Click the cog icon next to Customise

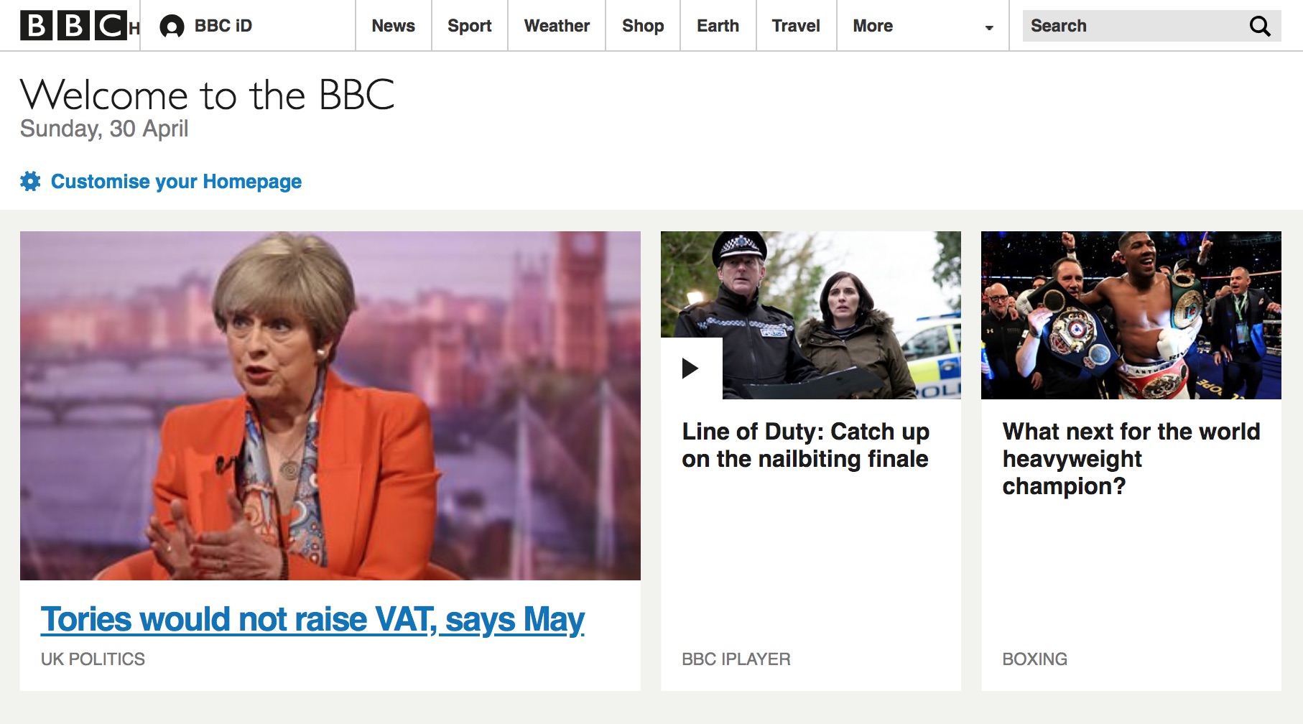coord(29,182)
